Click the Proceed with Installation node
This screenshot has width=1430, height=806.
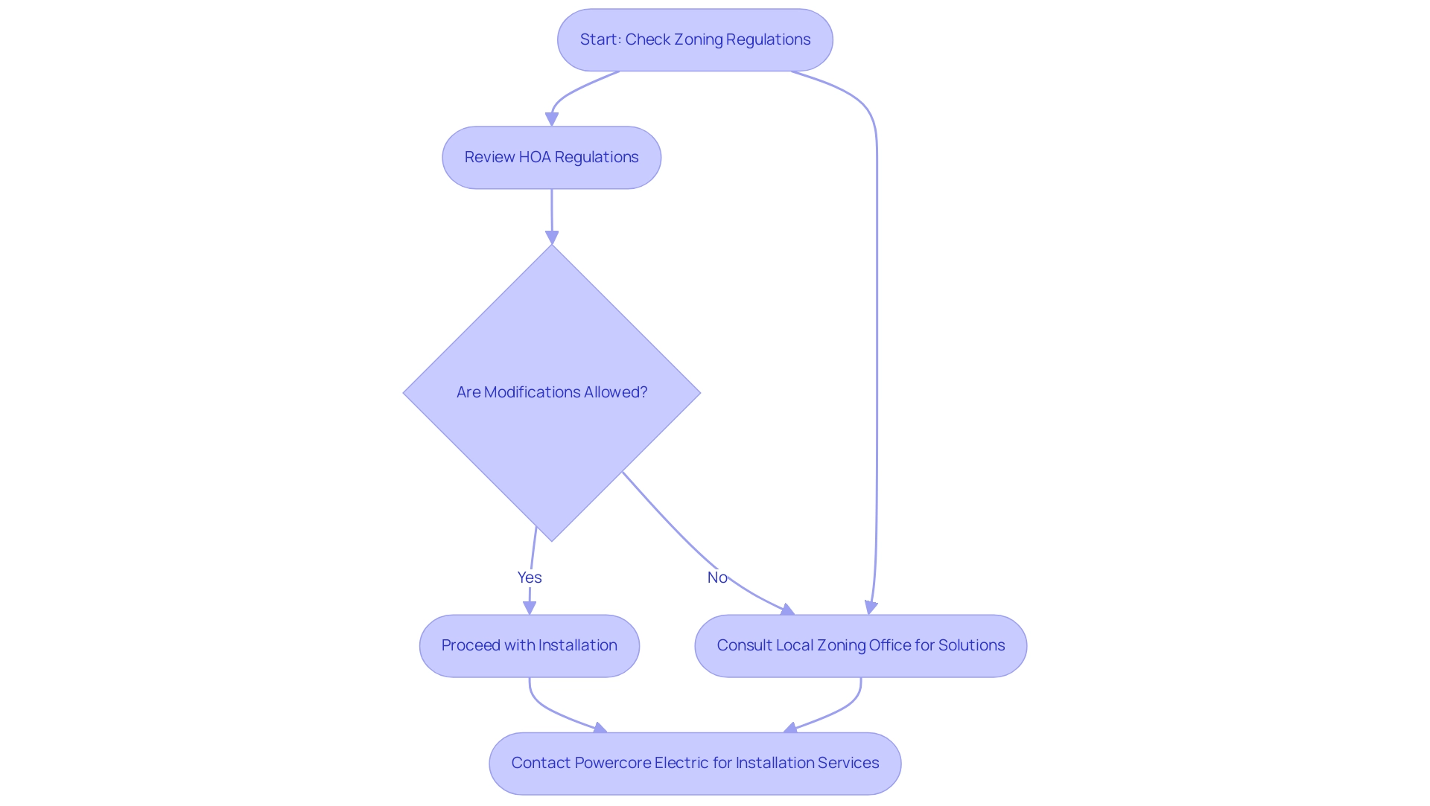pos(530,646)
